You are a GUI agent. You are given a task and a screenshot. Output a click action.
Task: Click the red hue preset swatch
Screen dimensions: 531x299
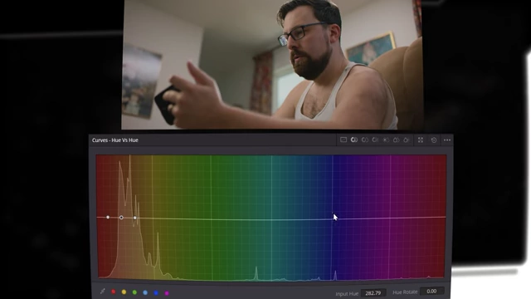(x=114, y=292)
